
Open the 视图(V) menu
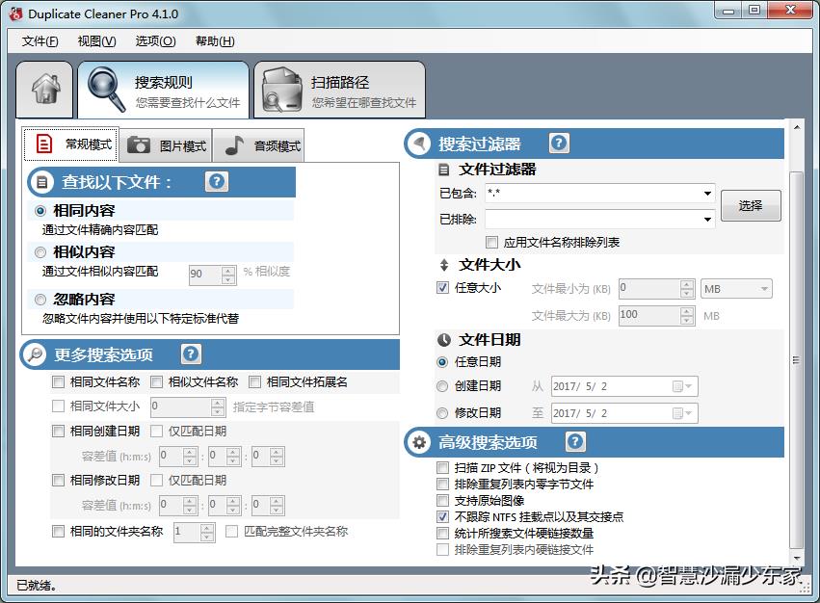(x=96, y=41)
